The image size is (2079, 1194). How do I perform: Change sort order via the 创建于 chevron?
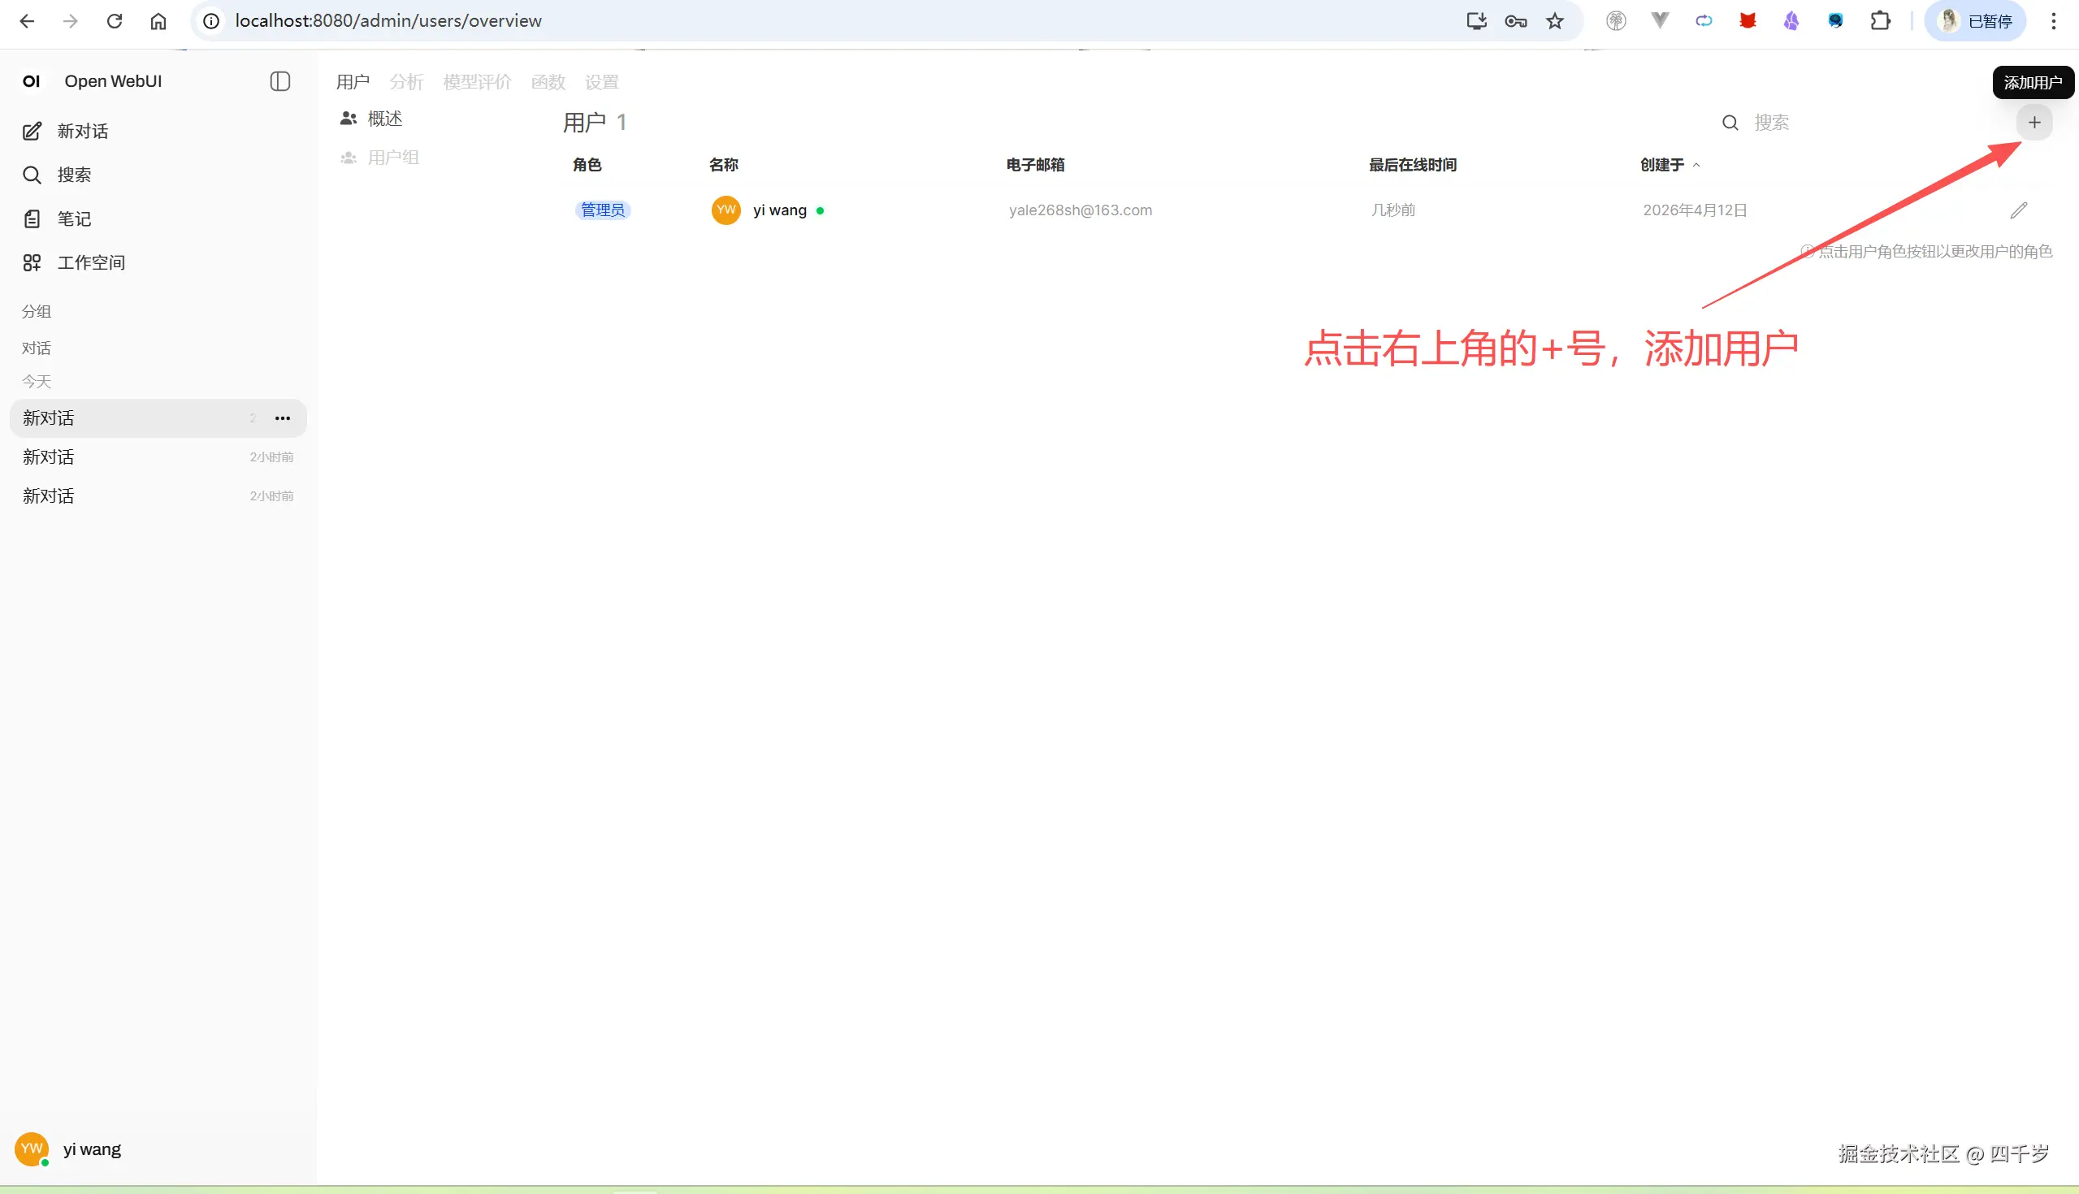point(1697,165)
